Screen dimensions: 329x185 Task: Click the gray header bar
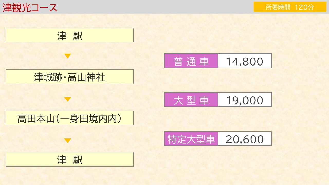tap(164, 7)
